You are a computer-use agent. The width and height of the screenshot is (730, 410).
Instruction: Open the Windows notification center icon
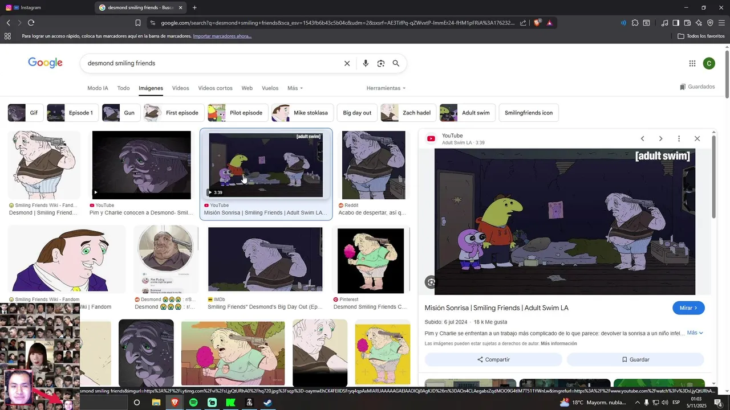click(x=719, y=403)
